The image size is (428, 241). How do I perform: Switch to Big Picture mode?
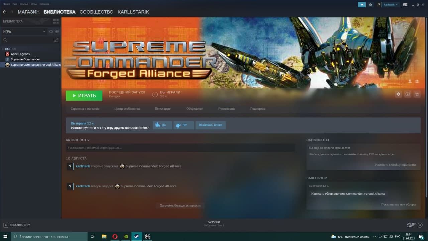(405, 5)
